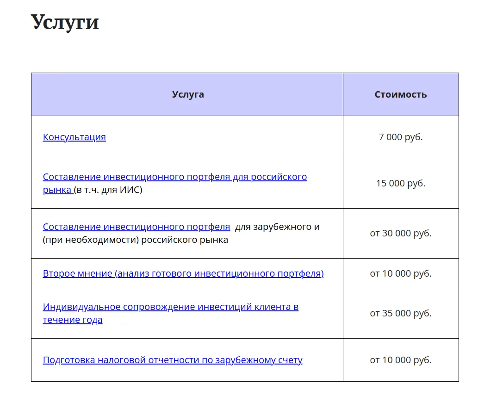Click the от 30 000 руб. price
This screenshot has height=402, width=478.
point(401,233)
